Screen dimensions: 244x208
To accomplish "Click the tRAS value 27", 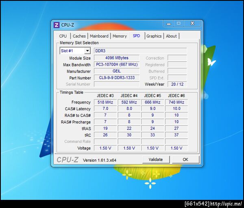I will point(176,128).
